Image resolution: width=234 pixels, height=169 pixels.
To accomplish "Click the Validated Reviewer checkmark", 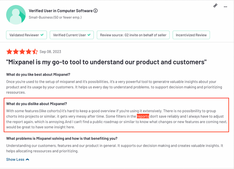I will click(x=42, y=35).
